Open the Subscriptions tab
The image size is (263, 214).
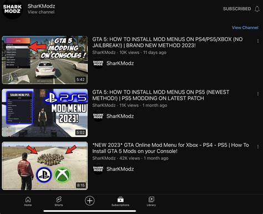(x=120, y=201)
